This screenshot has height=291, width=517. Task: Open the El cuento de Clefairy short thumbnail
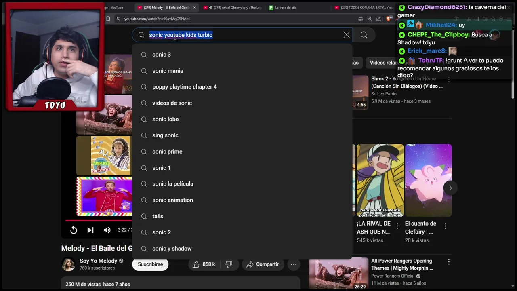(x=428, y=180)
